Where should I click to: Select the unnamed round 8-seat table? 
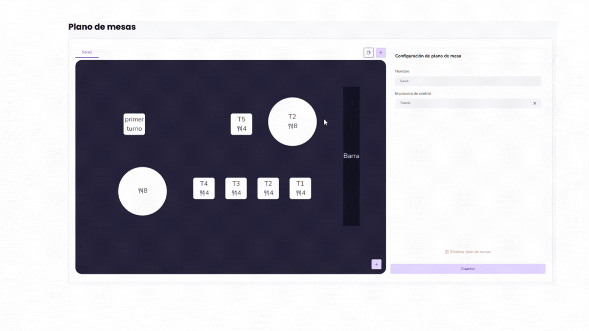(142, 191)
